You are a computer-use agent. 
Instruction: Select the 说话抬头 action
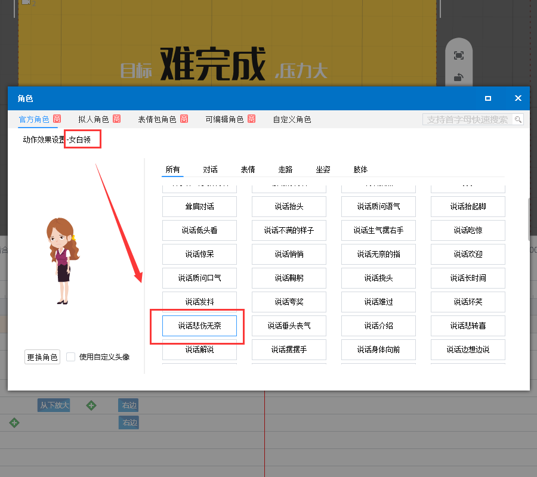click(x=289, y=206)
